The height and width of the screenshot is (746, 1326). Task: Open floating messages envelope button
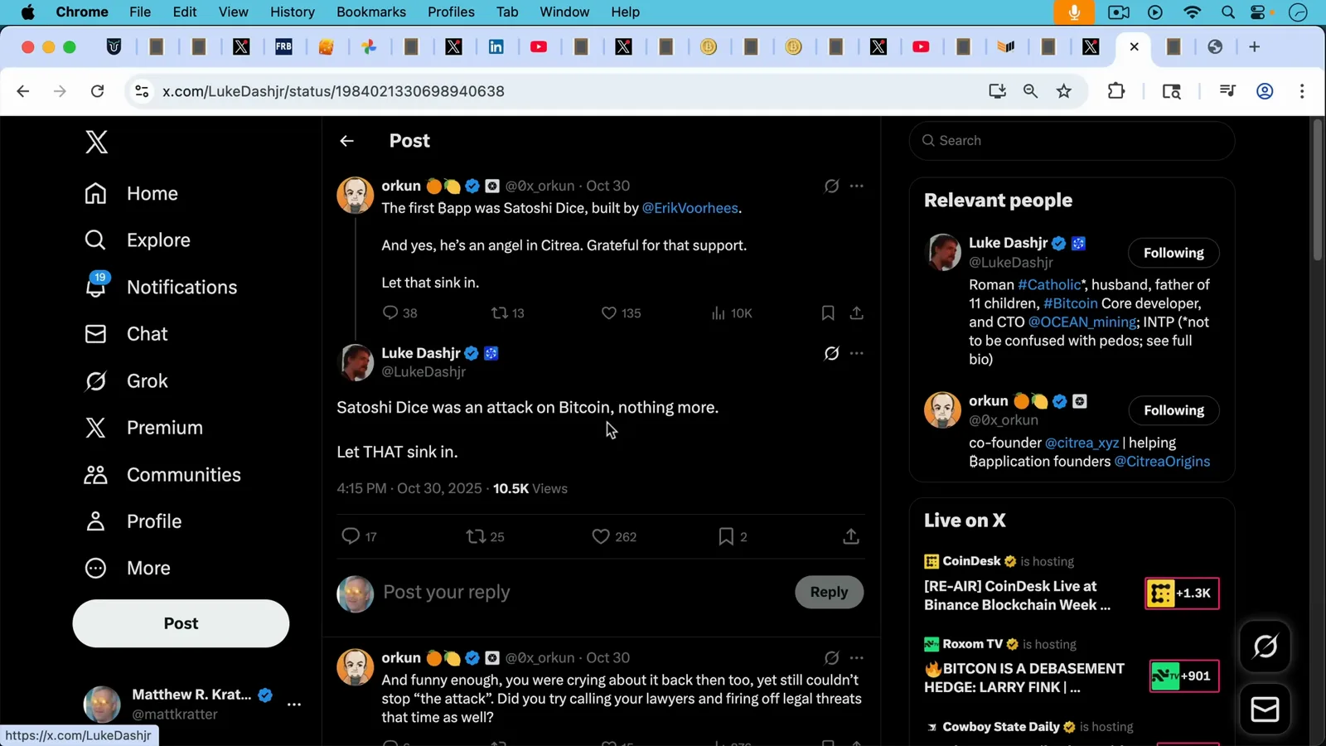point(1265,710)
